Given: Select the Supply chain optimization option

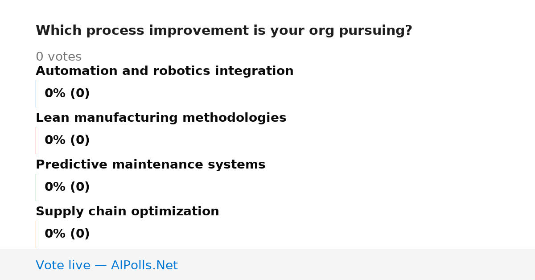Looking at the screenshot, I should pos(128,212).
